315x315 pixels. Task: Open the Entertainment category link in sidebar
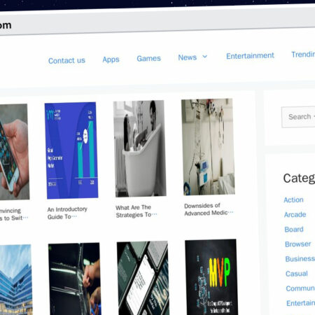(x=301, y=303)
